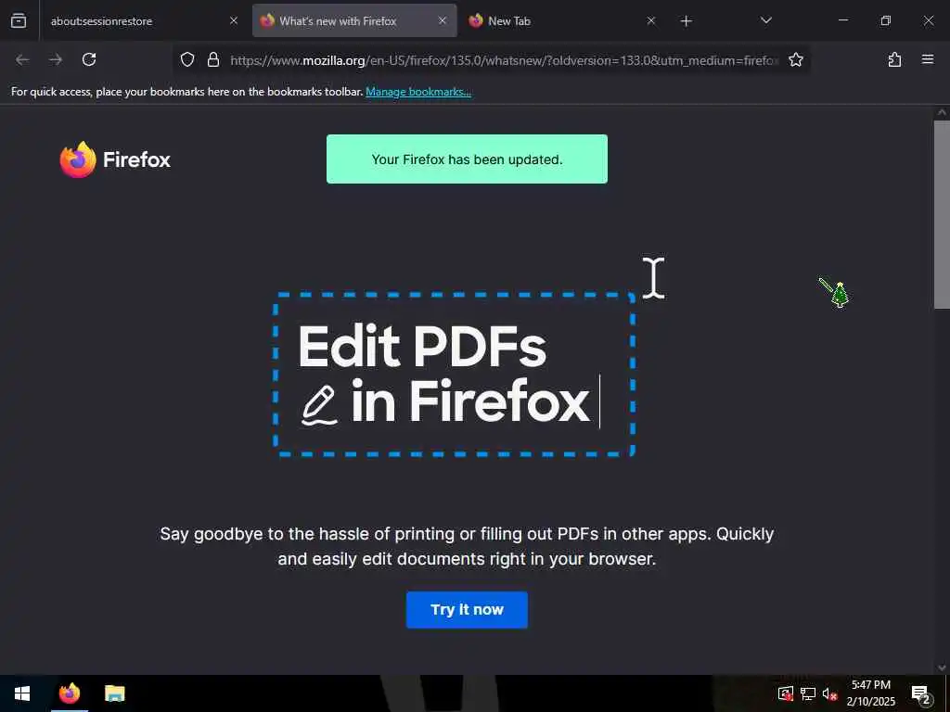Click the vertical scrollbar thumb
This screenshot has height=712, width=950.
tap(942, 215)
